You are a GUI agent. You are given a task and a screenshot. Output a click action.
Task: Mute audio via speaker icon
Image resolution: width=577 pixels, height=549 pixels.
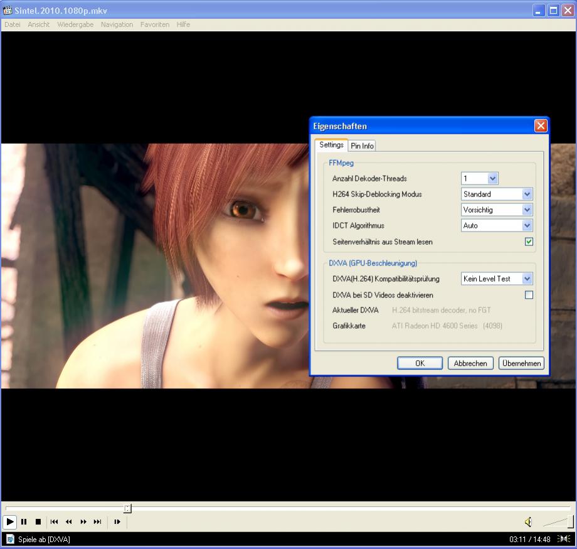529,522
